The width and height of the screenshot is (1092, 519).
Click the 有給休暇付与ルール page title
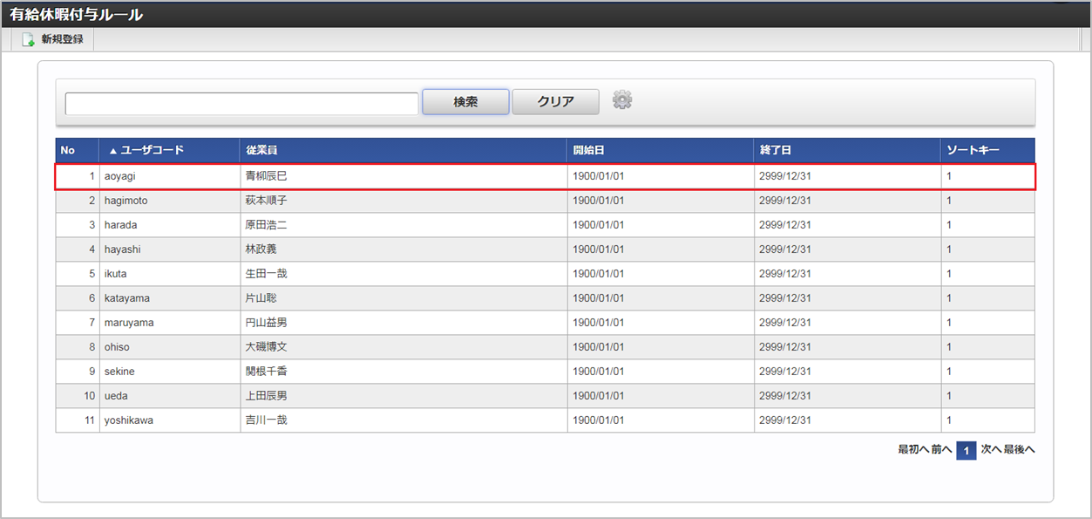coord(76,14)
